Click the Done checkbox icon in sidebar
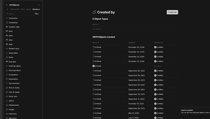 tap(7, 57)
